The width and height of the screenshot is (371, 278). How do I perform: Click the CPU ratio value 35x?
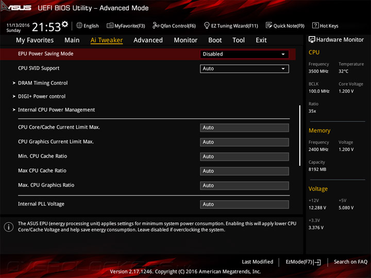coord(312,111)
